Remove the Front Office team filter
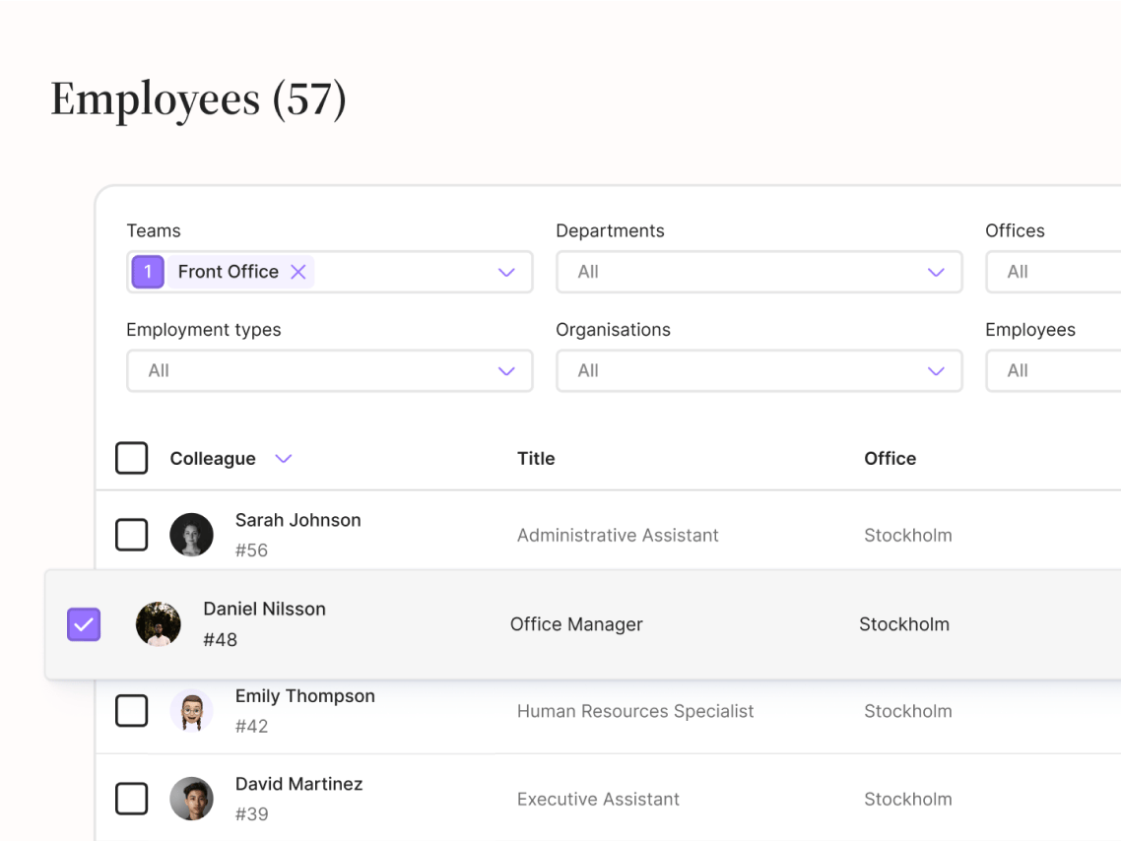 pyautogui.click(x=298, y=272)
